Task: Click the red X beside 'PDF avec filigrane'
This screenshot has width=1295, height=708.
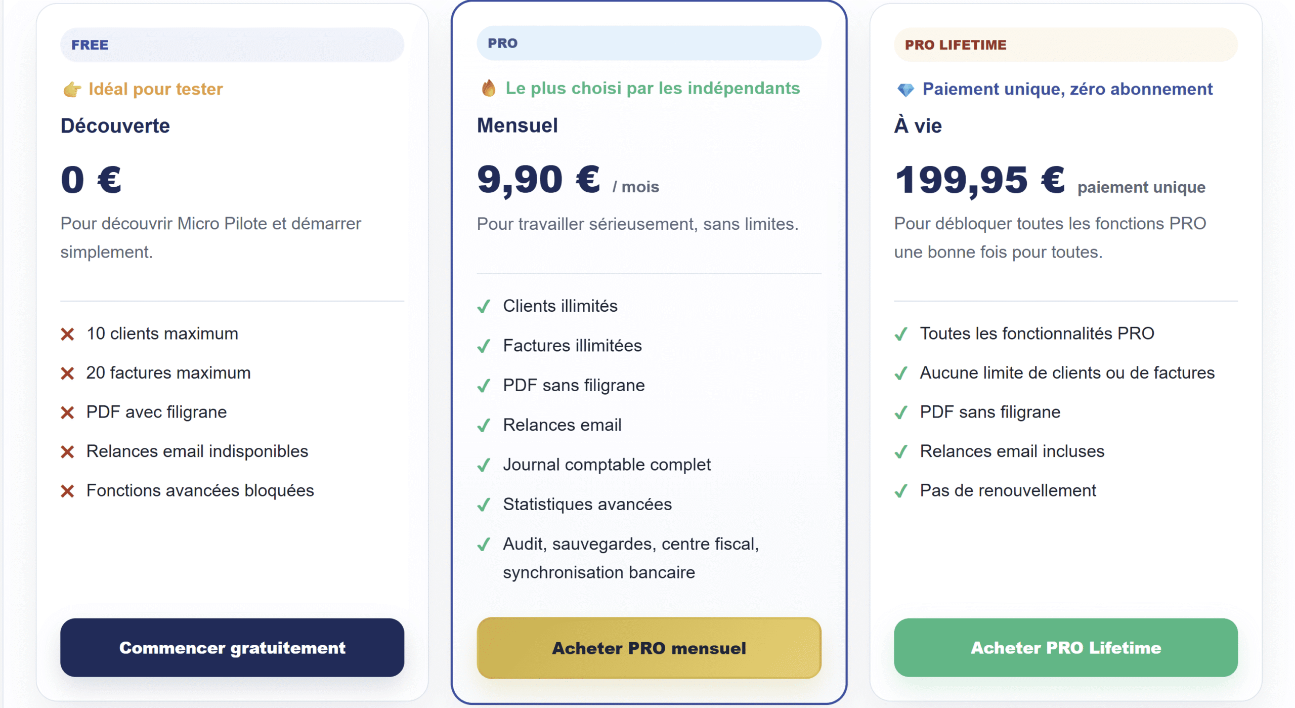Action: tap(67, 412)
